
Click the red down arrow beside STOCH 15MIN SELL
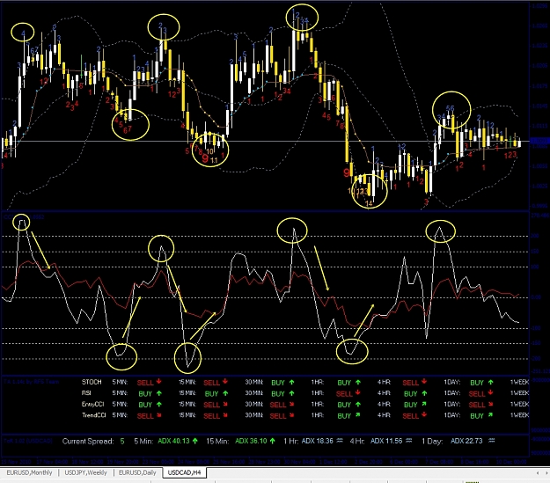[x=225, y=382]
